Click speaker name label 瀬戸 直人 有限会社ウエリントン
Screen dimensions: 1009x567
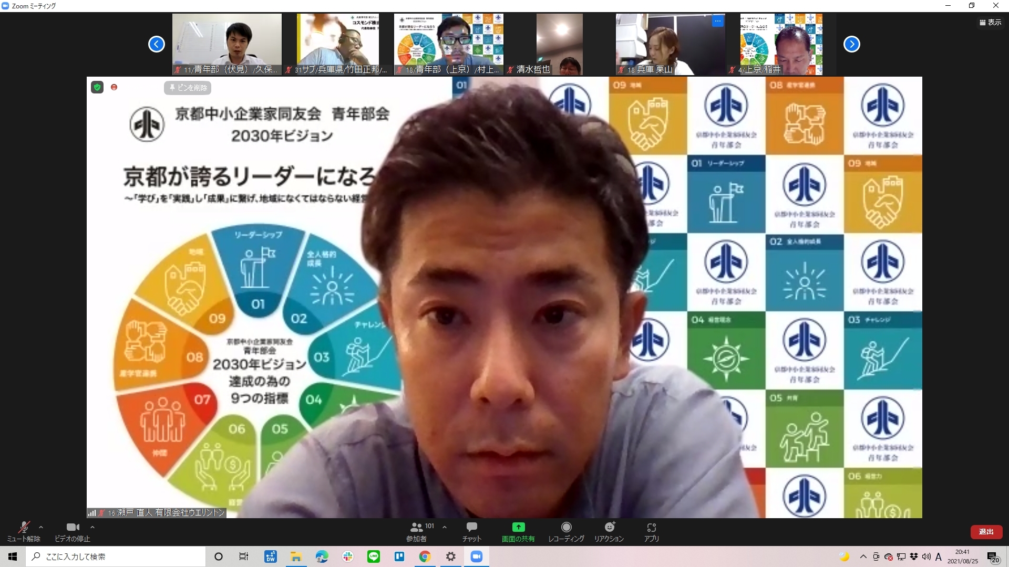[x=157, y=512]
